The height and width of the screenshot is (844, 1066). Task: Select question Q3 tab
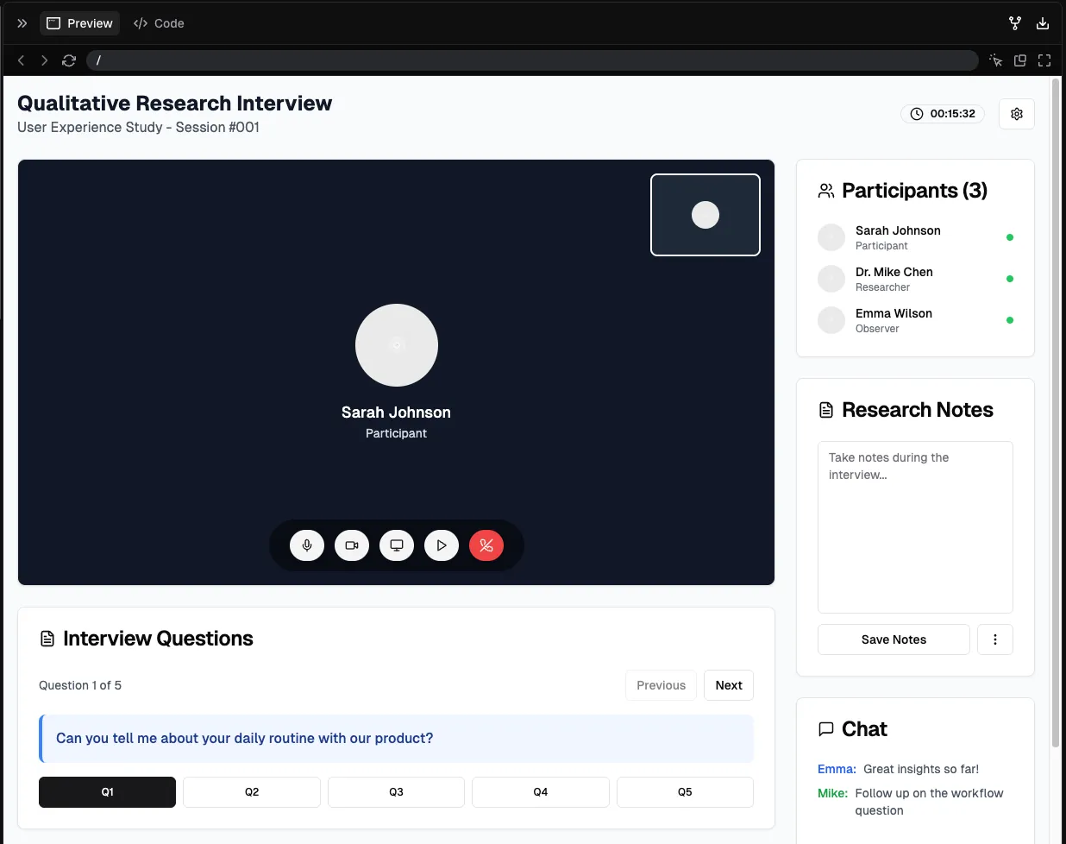396,792
